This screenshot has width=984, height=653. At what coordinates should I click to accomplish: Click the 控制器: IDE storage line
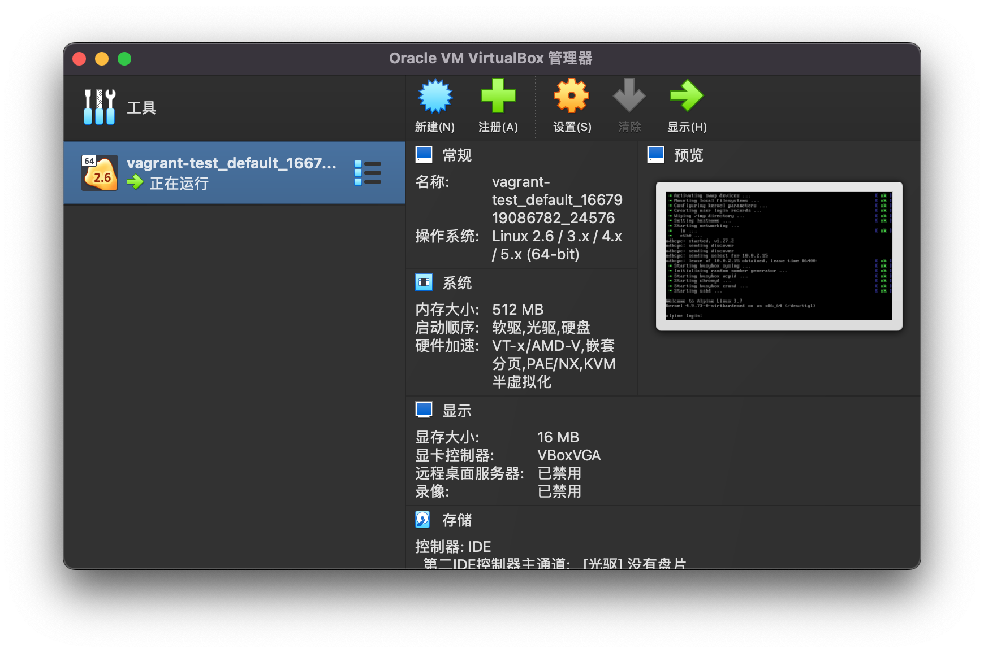[453, 547]
